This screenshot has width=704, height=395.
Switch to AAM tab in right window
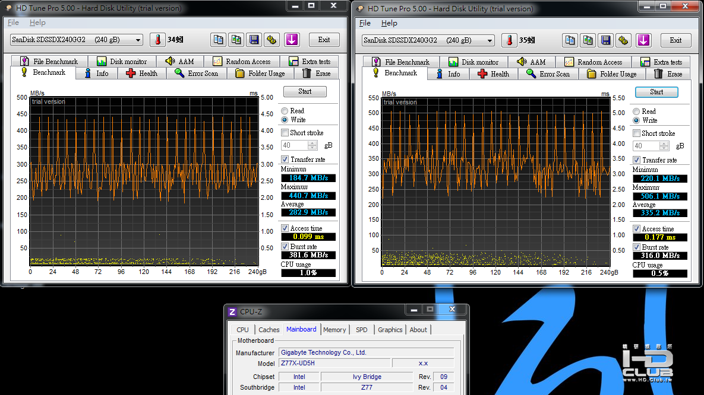(531, 62)
